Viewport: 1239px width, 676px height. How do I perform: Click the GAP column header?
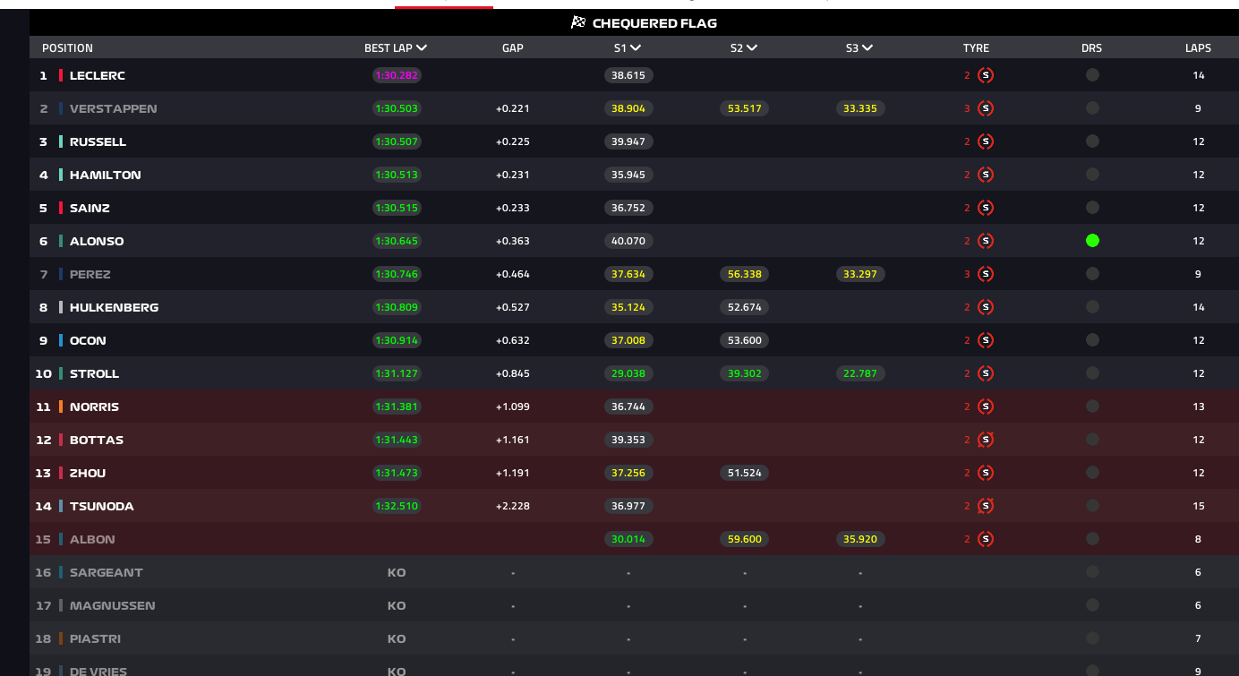coord(513,48)
